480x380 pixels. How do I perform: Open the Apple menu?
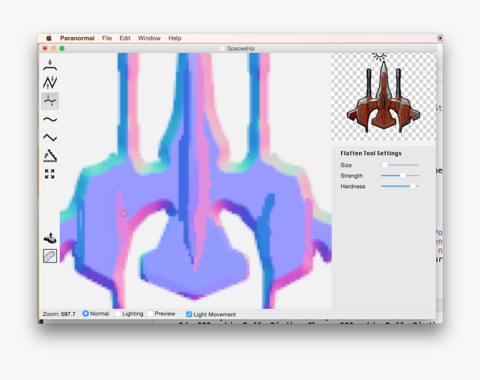(x=49, y=38)
